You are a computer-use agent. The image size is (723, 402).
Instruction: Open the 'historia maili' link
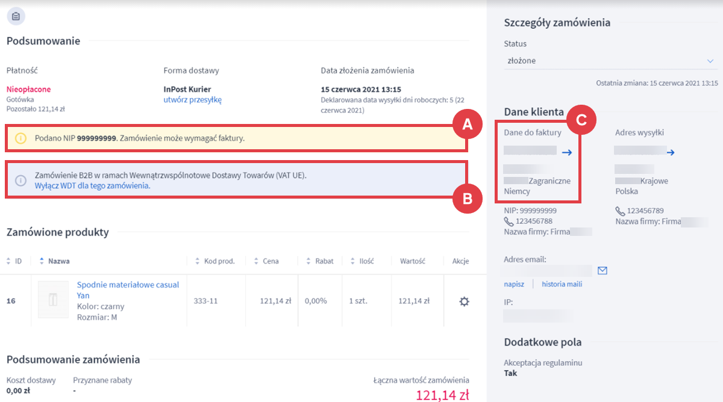point(562,284)
